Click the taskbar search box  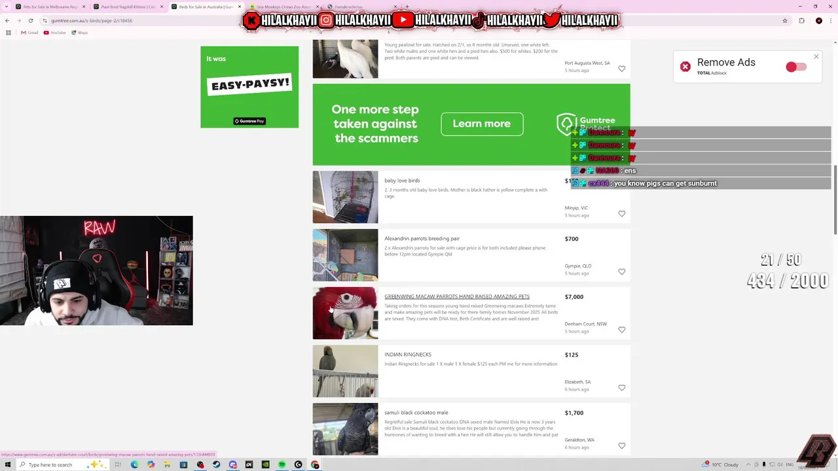64,464
